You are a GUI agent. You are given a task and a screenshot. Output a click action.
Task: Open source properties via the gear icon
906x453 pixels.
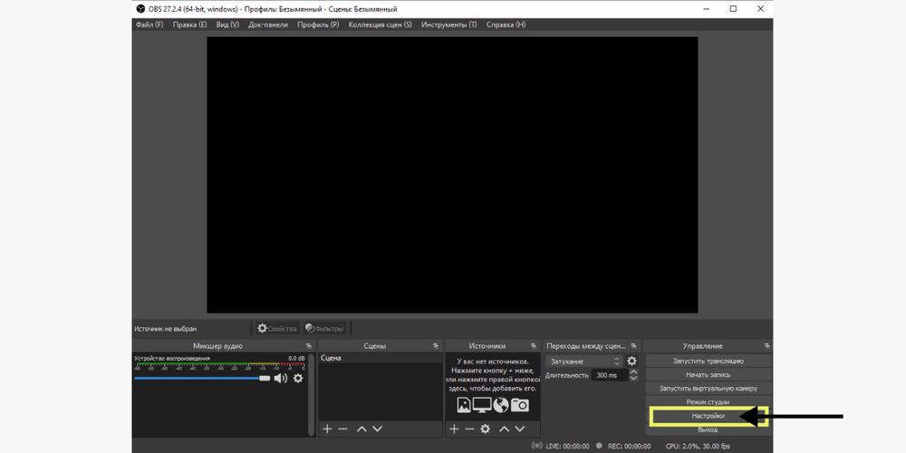(486, 429)
